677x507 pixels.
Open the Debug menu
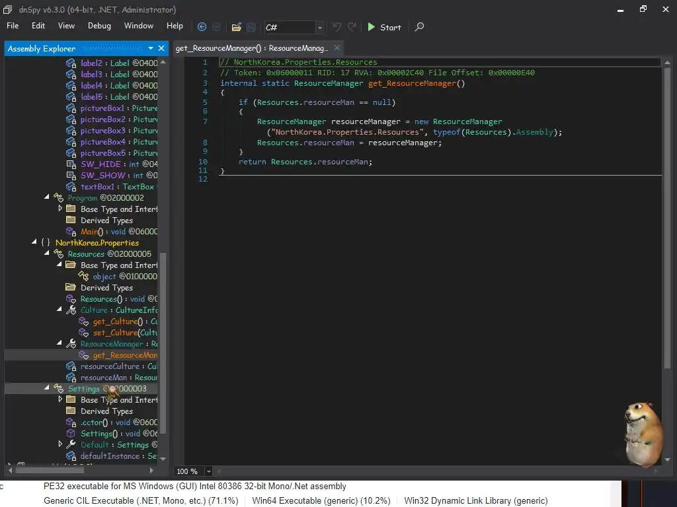point(99,26)
